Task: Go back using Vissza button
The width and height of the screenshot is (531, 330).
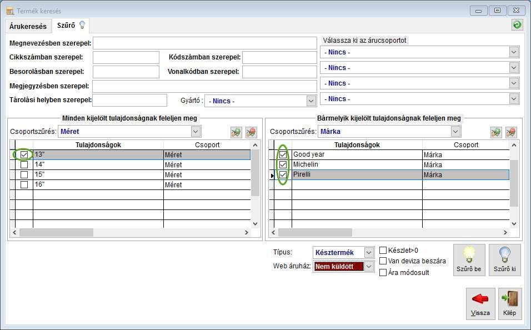Action: click(480, 303)
